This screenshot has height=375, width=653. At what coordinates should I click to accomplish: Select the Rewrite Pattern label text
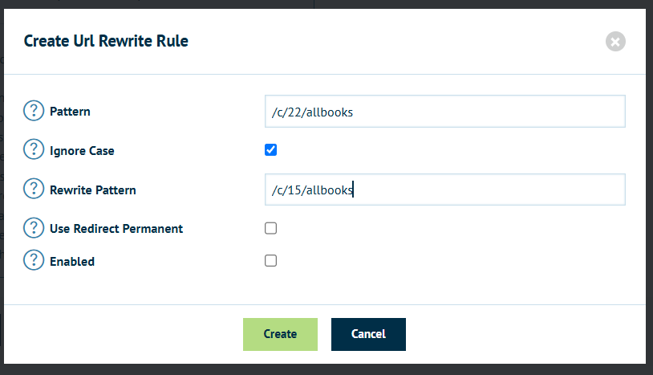[93, 190]
